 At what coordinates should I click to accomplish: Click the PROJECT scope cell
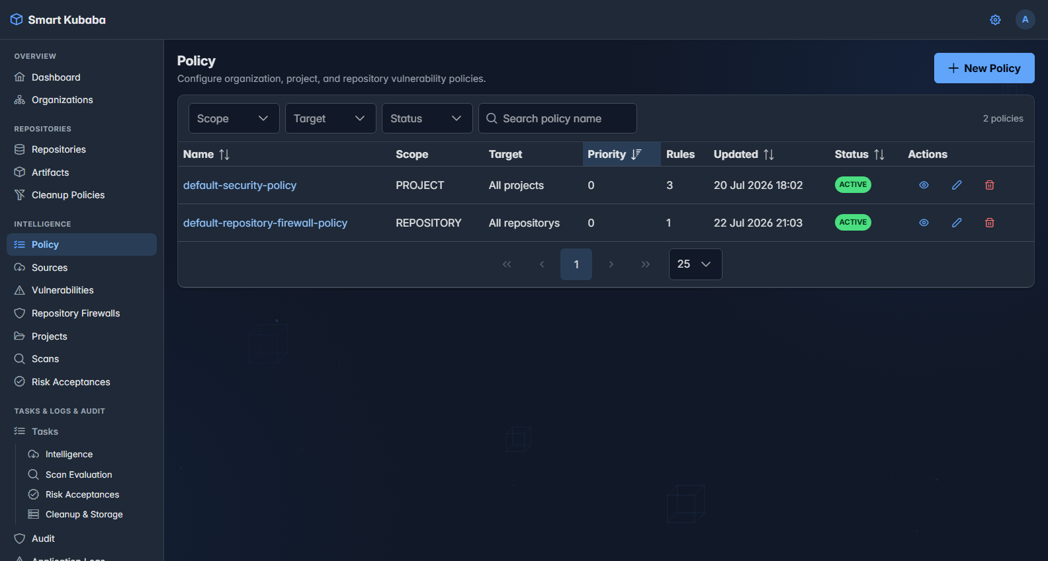click(420, 185)
